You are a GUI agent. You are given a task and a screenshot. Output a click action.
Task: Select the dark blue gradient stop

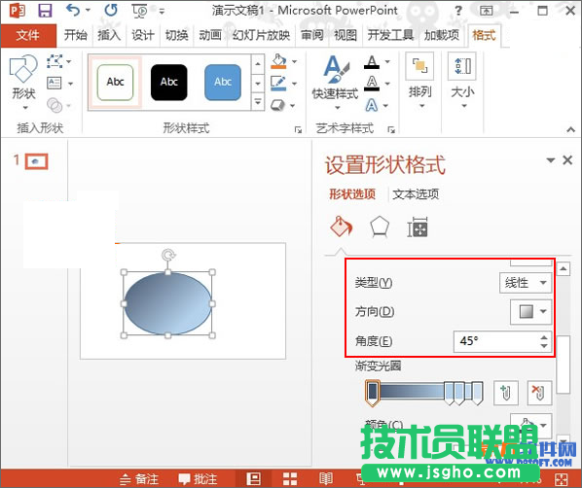click(373, 393)
